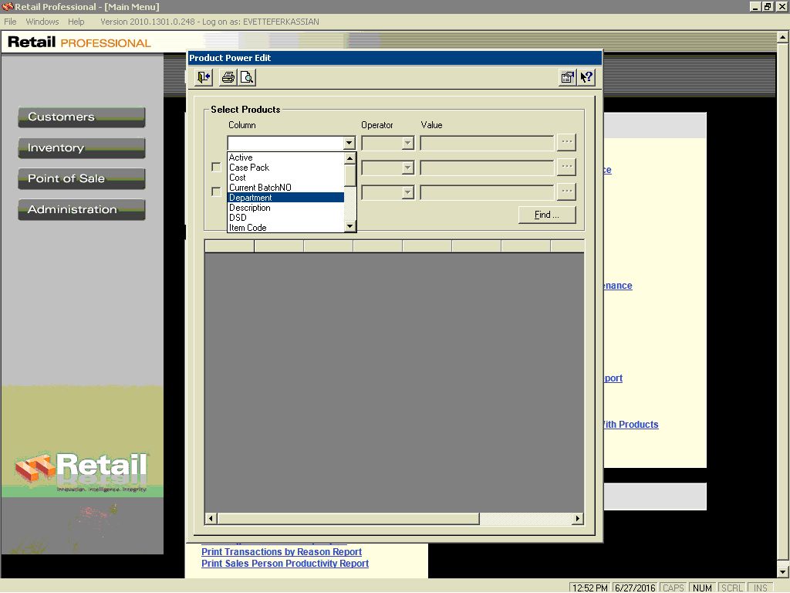Pick DSD from the Column list

285,218
